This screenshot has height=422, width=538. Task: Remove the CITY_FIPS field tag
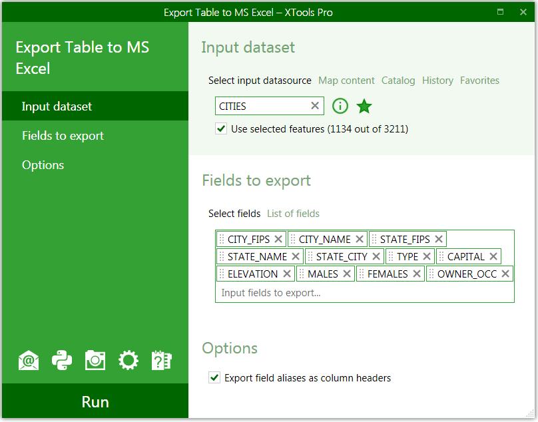278,239
